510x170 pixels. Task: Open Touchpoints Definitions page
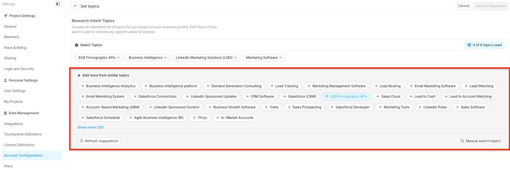pyautogui.click(x=23, y=134)
